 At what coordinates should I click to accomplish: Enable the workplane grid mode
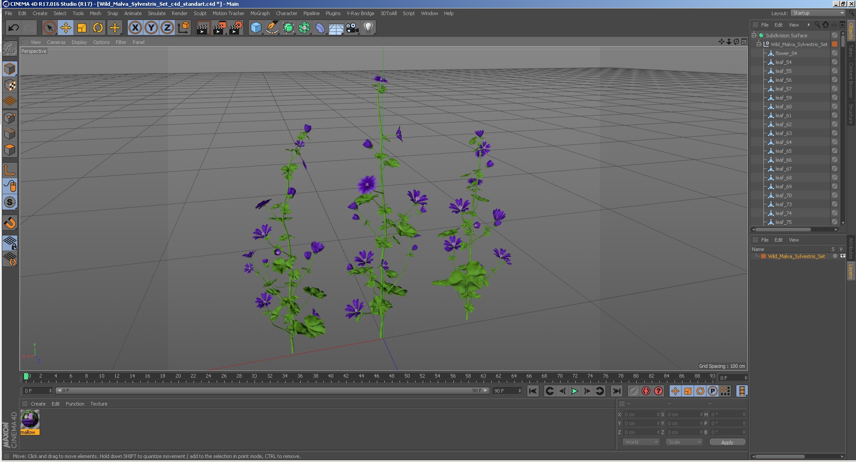click(10, 101)
